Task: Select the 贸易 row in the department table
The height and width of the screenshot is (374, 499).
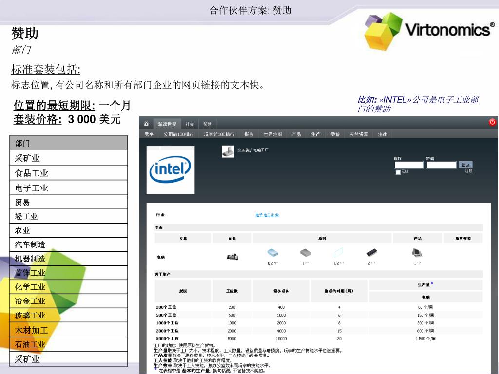Action: 69,202
